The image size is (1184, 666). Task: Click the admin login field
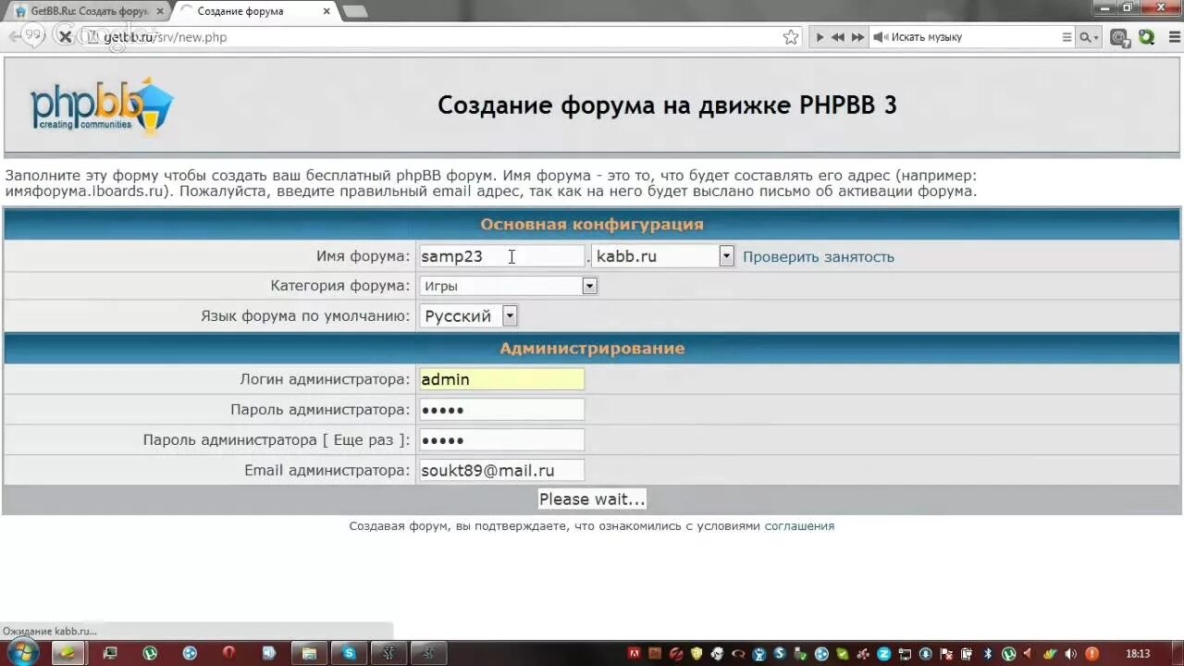pyautogui.click(x=502, y=379)
